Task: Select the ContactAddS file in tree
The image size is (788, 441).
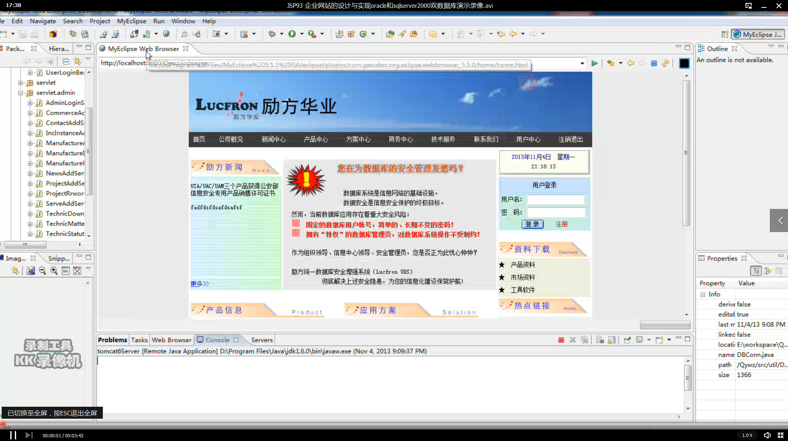Action: [x=65, y=123]
